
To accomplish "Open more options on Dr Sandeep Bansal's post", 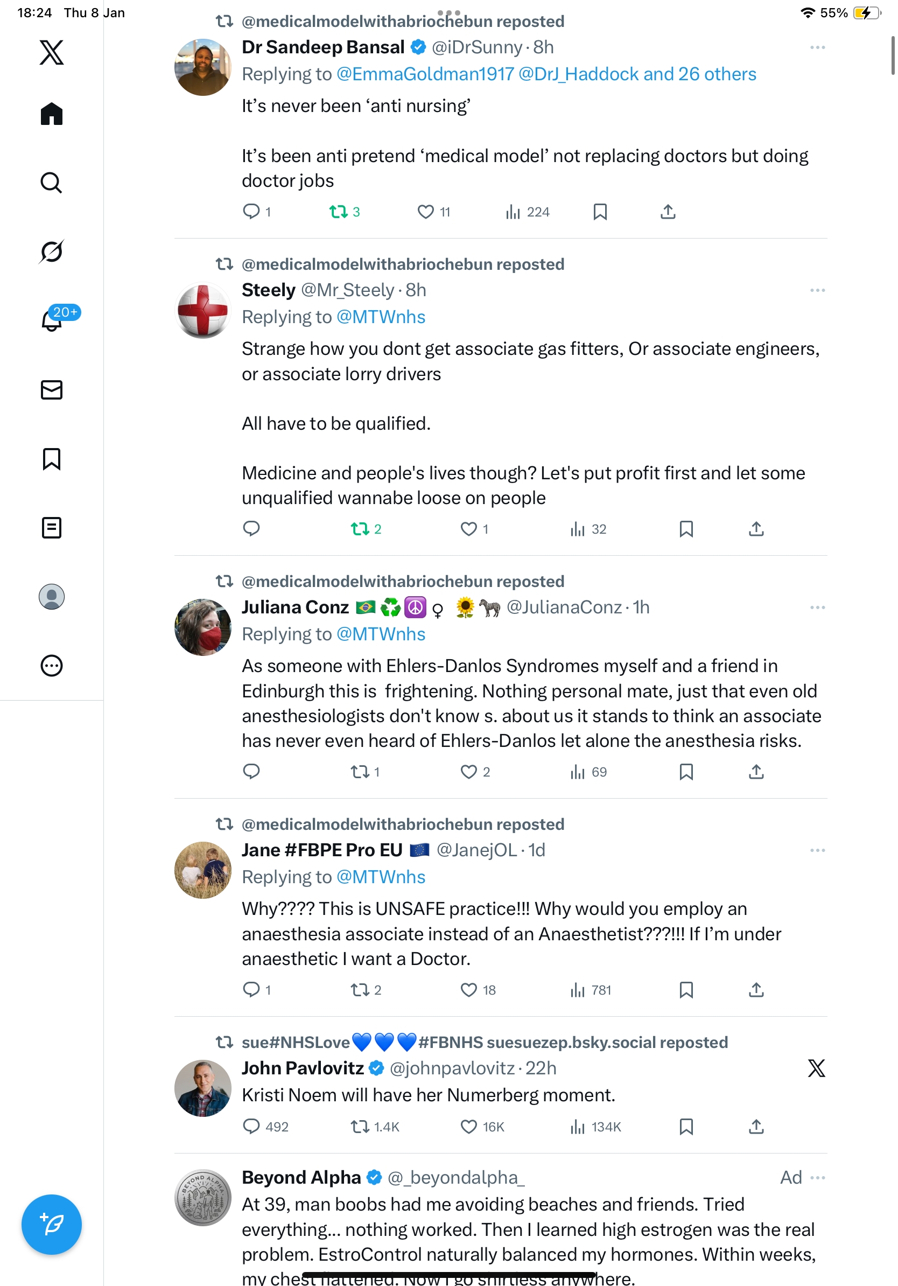I will click(x=817, y=47).
